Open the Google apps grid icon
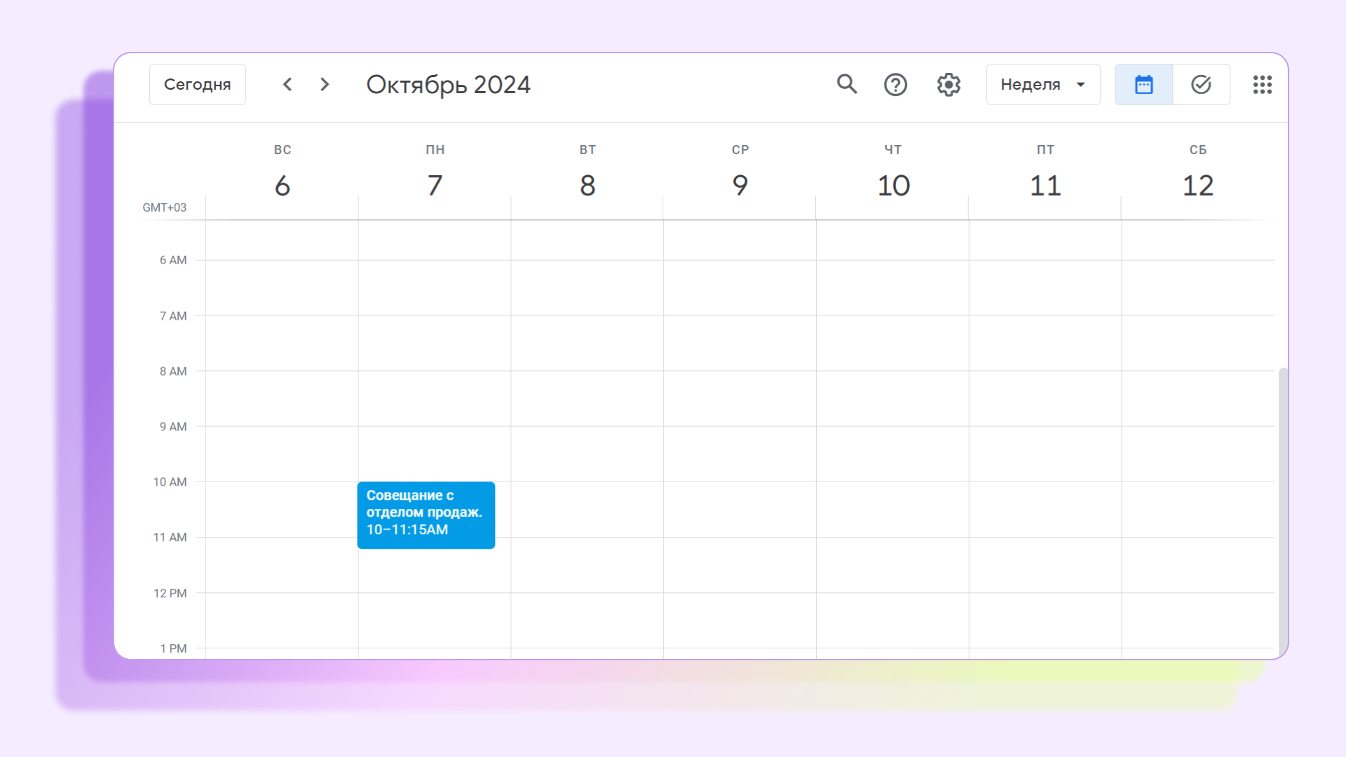This screenshot has width=1346, height=757. pos(1263,85)
